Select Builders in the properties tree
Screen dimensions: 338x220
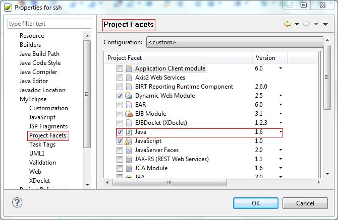30,45
